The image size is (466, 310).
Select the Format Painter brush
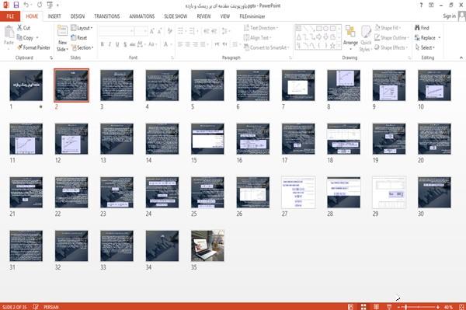point(20,47)
